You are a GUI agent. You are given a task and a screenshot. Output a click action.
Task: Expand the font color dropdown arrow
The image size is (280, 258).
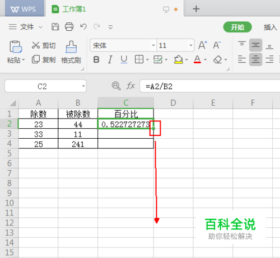point(206,60)
